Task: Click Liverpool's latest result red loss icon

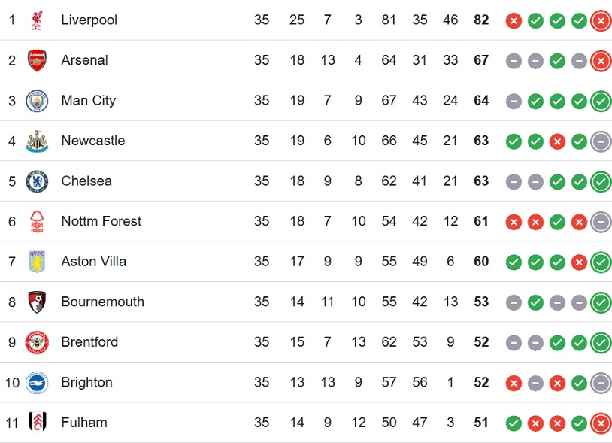Action: point(601,20)
